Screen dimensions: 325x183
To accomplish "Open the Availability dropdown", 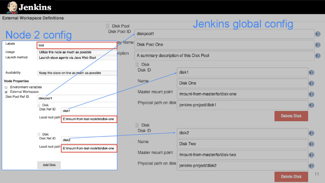I will [x=77, y=73].
